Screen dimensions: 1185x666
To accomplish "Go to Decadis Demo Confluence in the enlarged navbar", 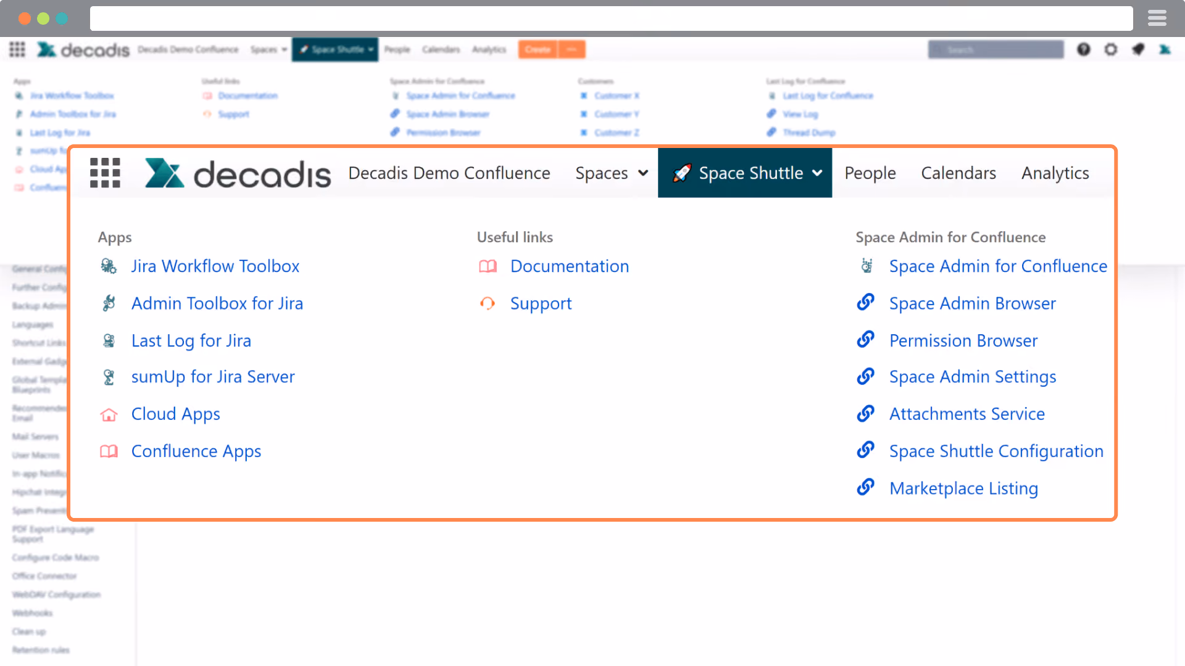I will coord(449,173).
